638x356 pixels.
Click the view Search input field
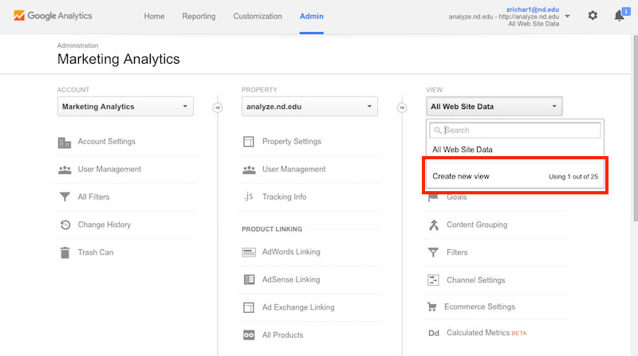point(515,130)
